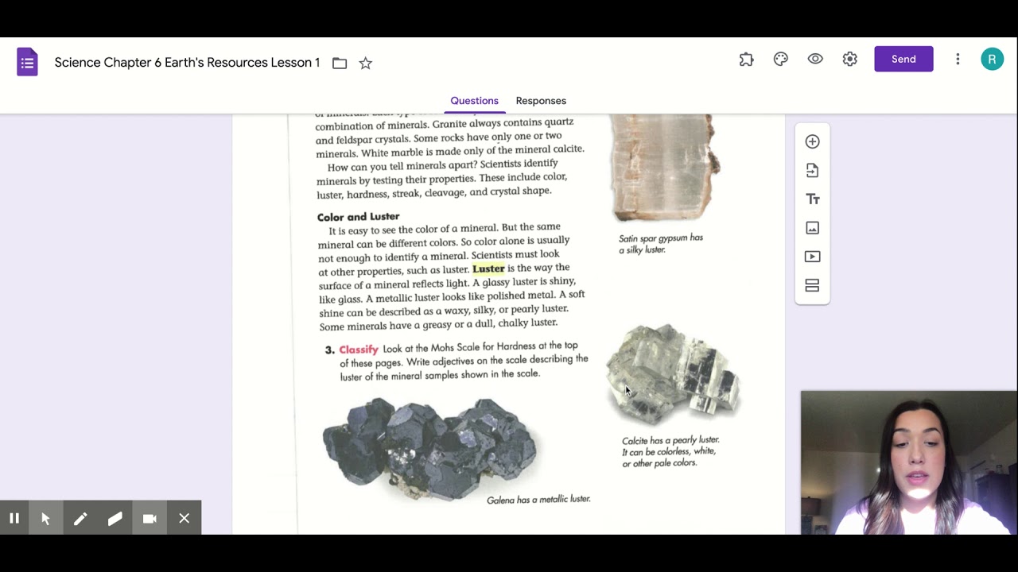This screenshot has width=1018, height=572.
Task: Open the add-ons puzzle icon
Action: pos(746,59)
